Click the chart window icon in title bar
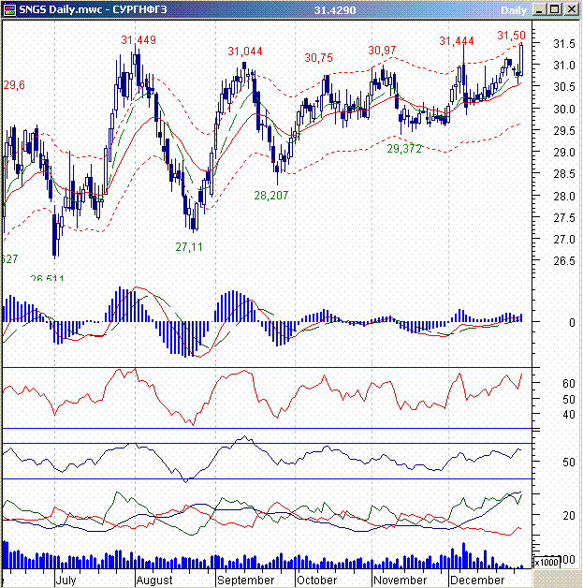The height and width of the screenshot is (588, 583). (9, 9)
